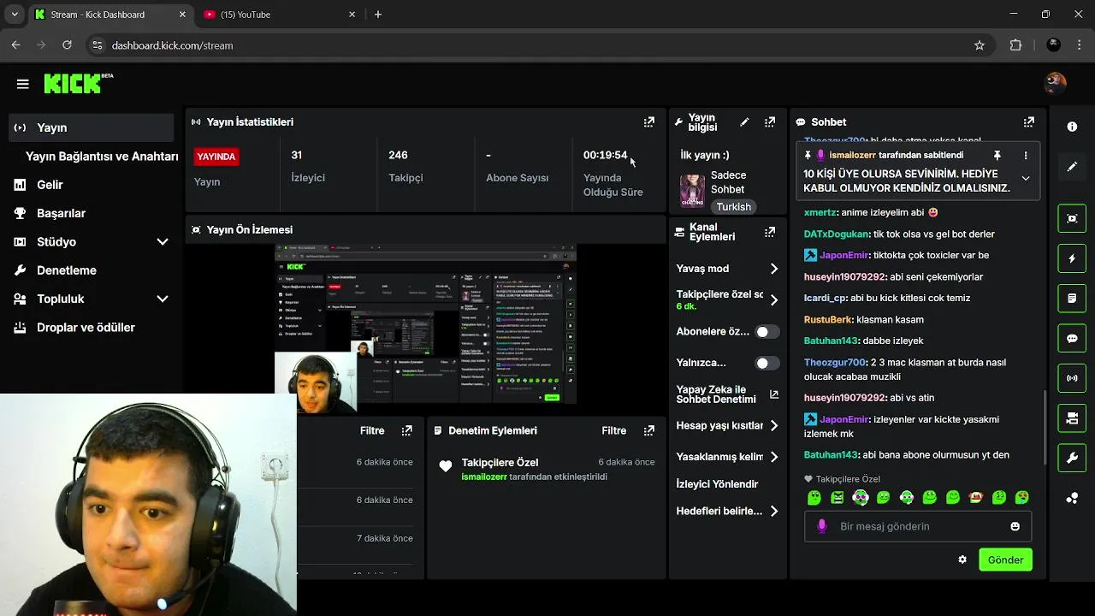Open chat settings gear next to Gönder
This screenshot has height=616, width=1095.
(962, 560)
